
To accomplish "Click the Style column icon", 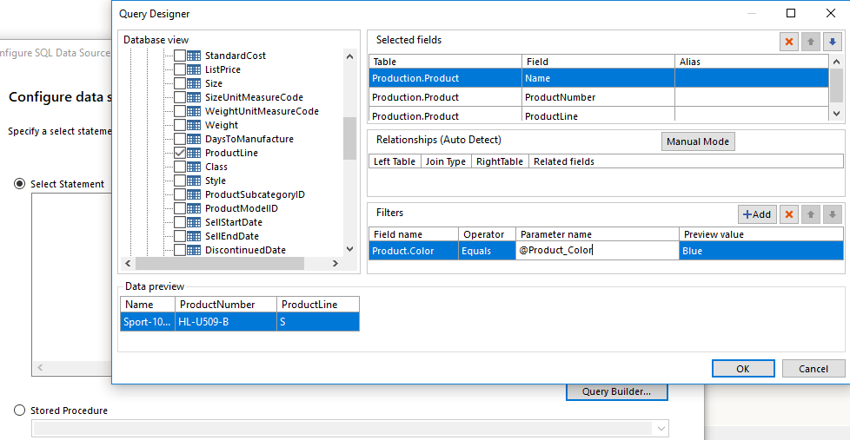I will tap(194, 181).
